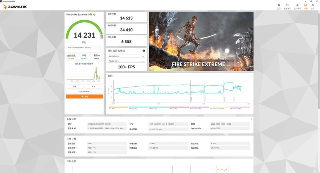Open the three-dot menu of the Monitoring panel

pos(251,75)
